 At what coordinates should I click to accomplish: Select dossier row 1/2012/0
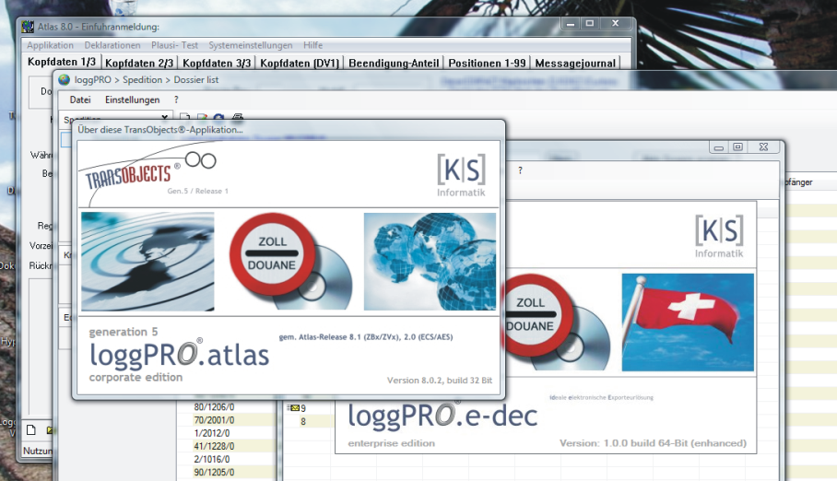(212, 433)
